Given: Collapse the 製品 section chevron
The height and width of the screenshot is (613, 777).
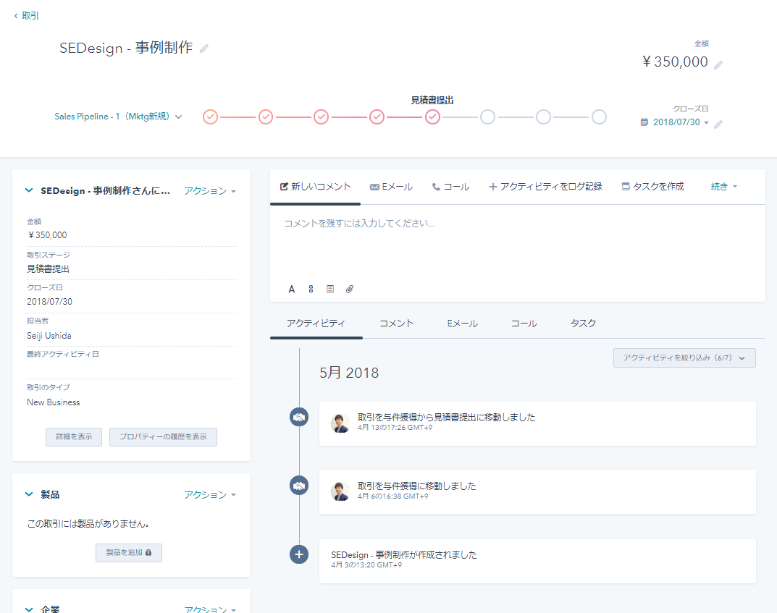Looking at the screenshot, I should (x=29, y=494).
